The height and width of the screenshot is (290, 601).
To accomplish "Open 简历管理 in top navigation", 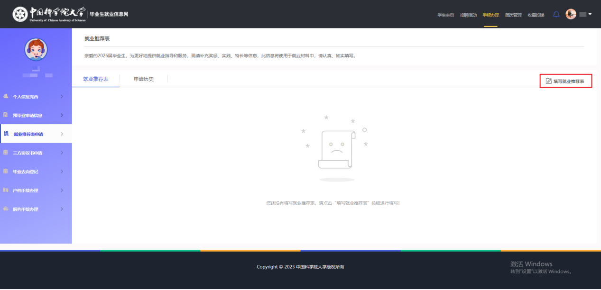I will click(x=513, y=15).
